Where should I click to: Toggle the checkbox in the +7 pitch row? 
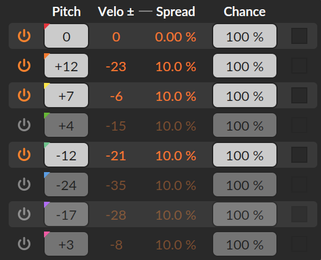[x=299, y=95]
